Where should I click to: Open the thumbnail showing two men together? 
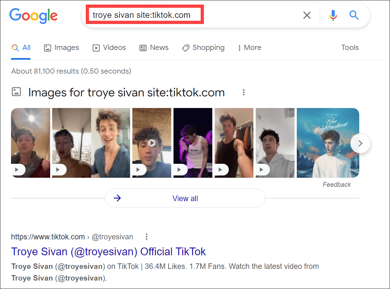click(x=91, y=143)
